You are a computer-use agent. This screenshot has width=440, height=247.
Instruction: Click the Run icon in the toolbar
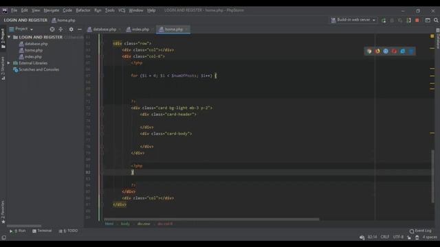[384, 20]
